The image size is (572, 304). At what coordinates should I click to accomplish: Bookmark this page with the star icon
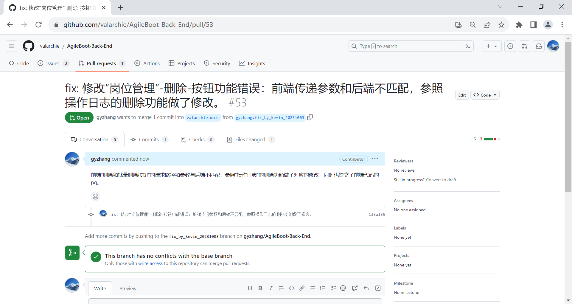[x=501, y=25]
